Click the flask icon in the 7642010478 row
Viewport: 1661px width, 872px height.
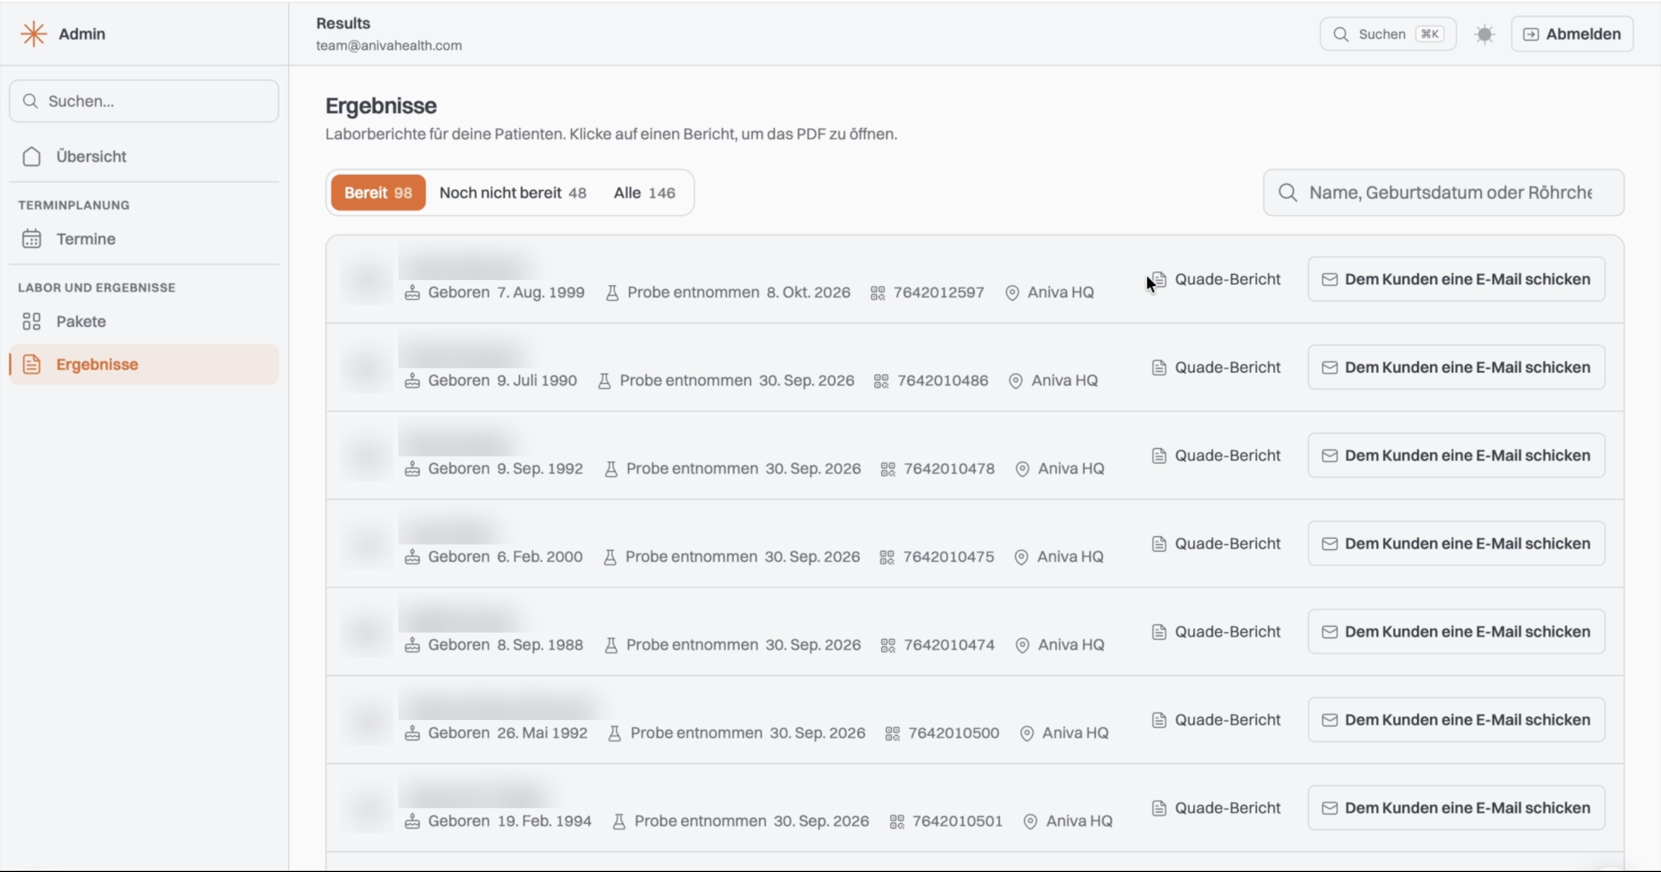pyautogui.click(x=611, y=469)
